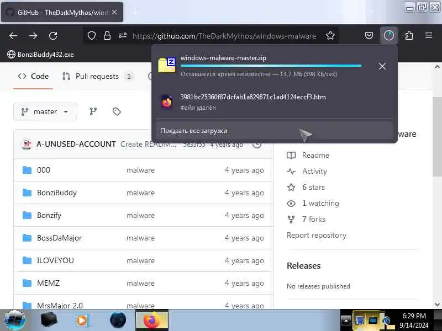Viewport: 442px width, 331px height.
Task: Select the deleted .htm download entry
Action: (x=274, y=102)
